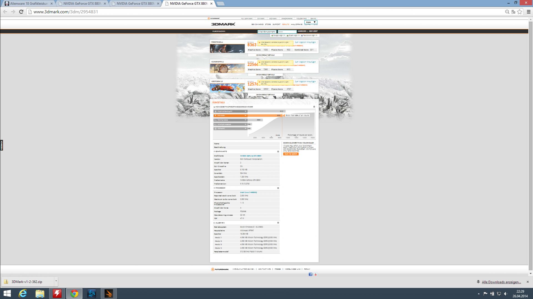533x299 pixels.
Task: Open the Facebook icon in the page footer
Action: (x=311, y=274)
